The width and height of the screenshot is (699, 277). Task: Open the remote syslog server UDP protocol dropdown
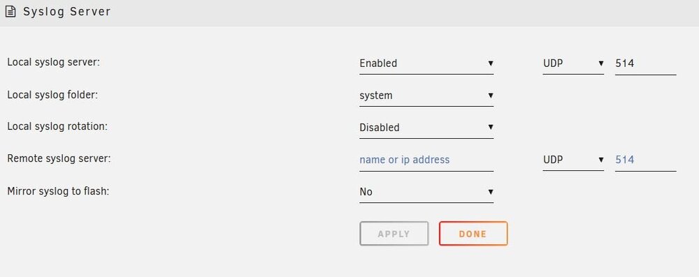coord(573,159)
